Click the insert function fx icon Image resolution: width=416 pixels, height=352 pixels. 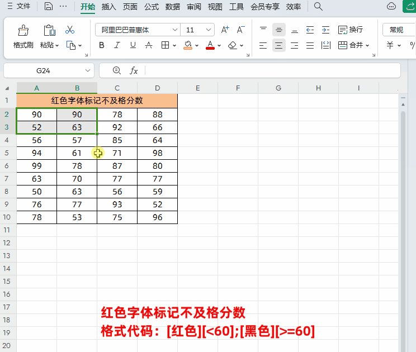point(134,70)
